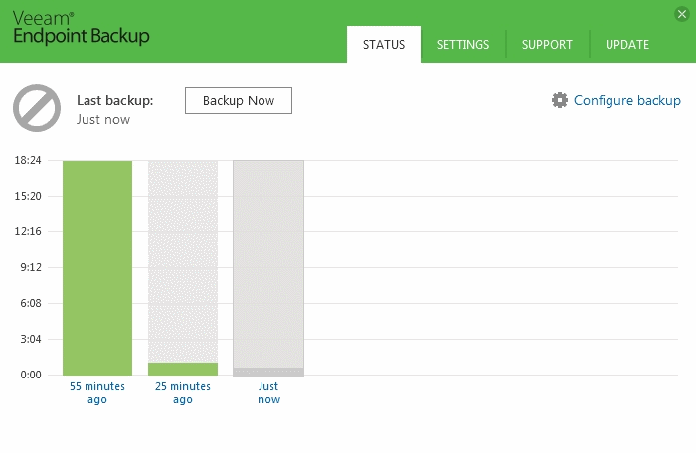Click the 18:24 axis label
696x453 pixels.
point(28,161)
